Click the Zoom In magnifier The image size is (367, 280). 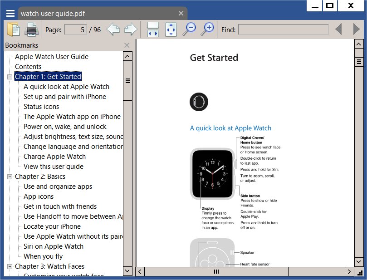[x=208, y=29]
